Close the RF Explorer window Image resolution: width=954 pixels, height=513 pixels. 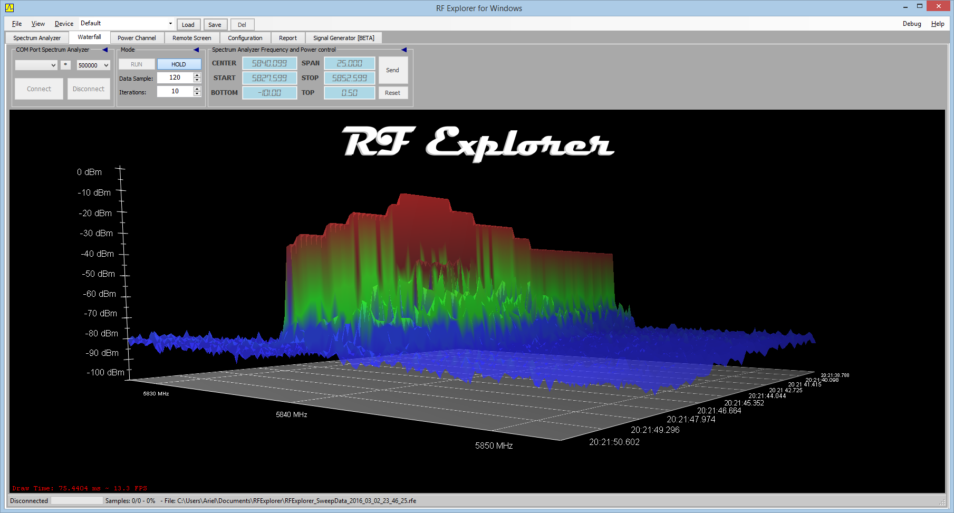point(939,6)
